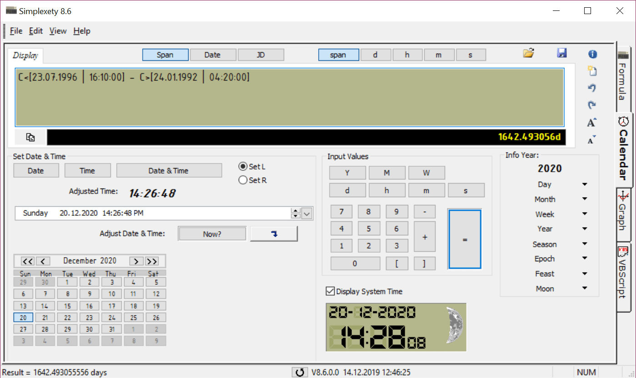Viewport: 636px width, 378px height.
Task: Click the status bar text "Result = 1642.493055556 days"
Action: 55,373
